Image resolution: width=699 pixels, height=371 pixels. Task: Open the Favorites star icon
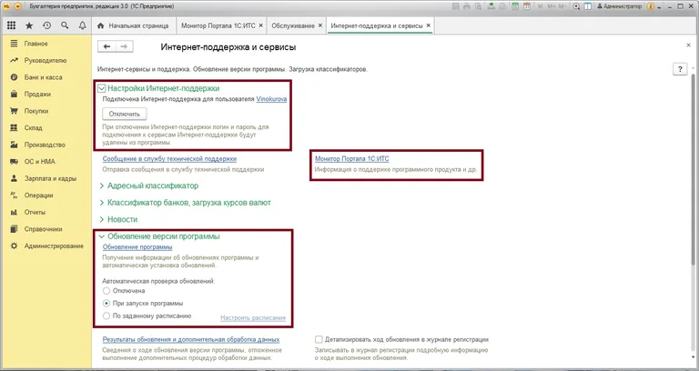pyautogui.click(x=30, y=25)
